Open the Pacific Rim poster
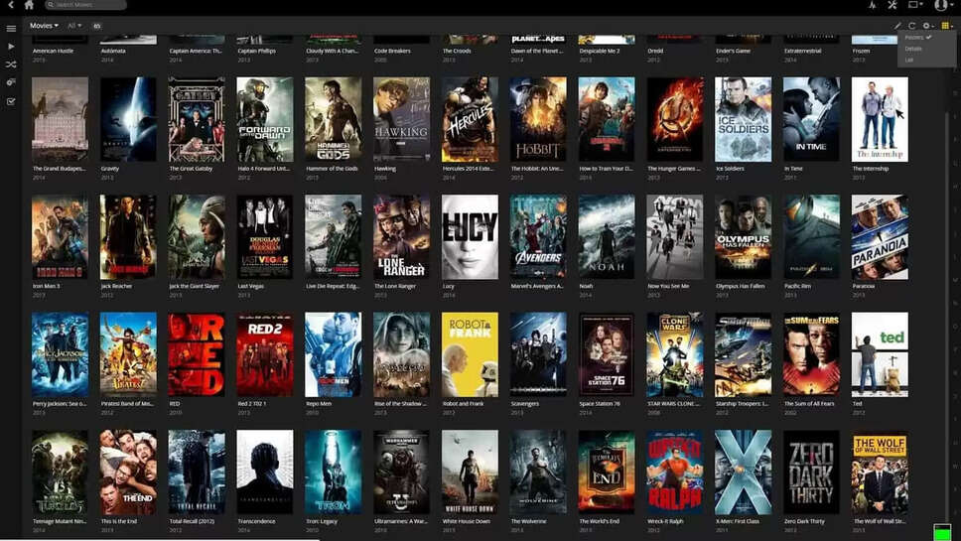961x541 pixels. [811, 237]
